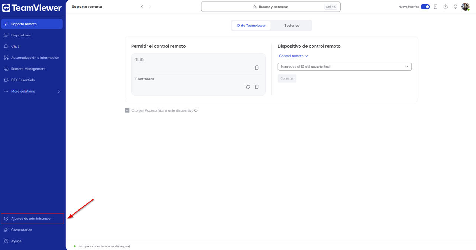The image size is (476, 250).
Task: Switch to the Sesiones tab
Action: tap(292, 25)
